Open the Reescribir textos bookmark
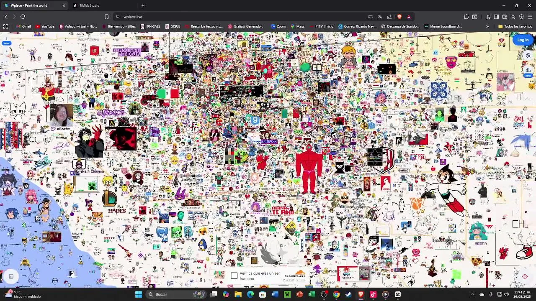The width and height of the screenshot is (536, 301). click(x=204, y=26)
